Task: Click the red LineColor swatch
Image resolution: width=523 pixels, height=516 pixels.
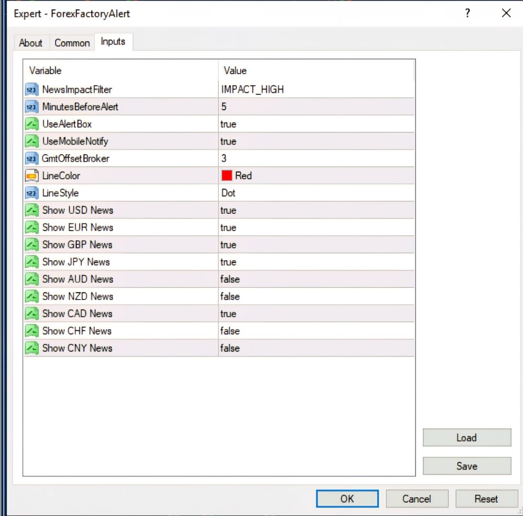Action: (227, 176)
